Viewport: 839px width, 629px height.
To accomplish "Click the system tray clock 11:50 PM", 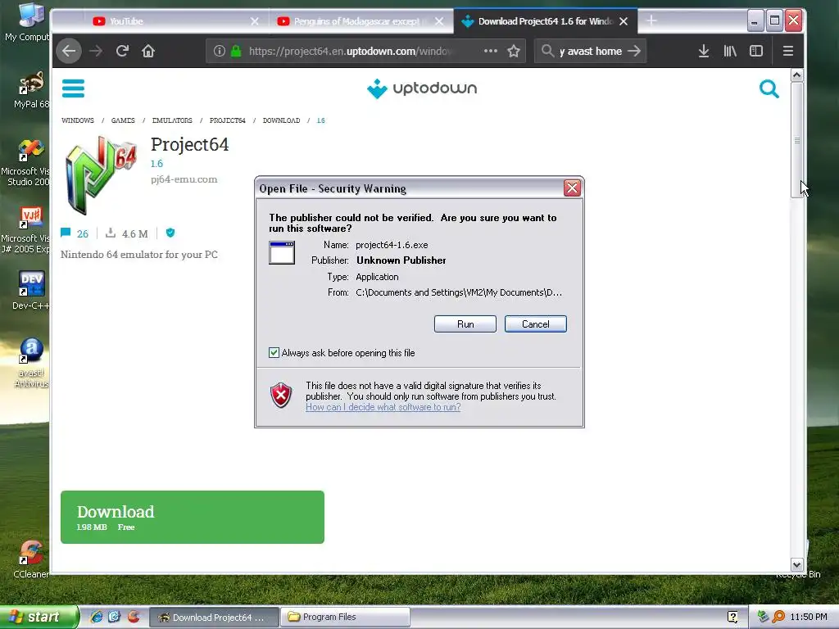I will click(809, 617).
